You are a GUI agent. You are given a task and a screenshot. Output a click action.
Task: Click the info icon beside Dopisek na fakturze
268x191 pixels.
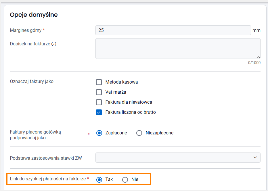(x=54, y=44)
